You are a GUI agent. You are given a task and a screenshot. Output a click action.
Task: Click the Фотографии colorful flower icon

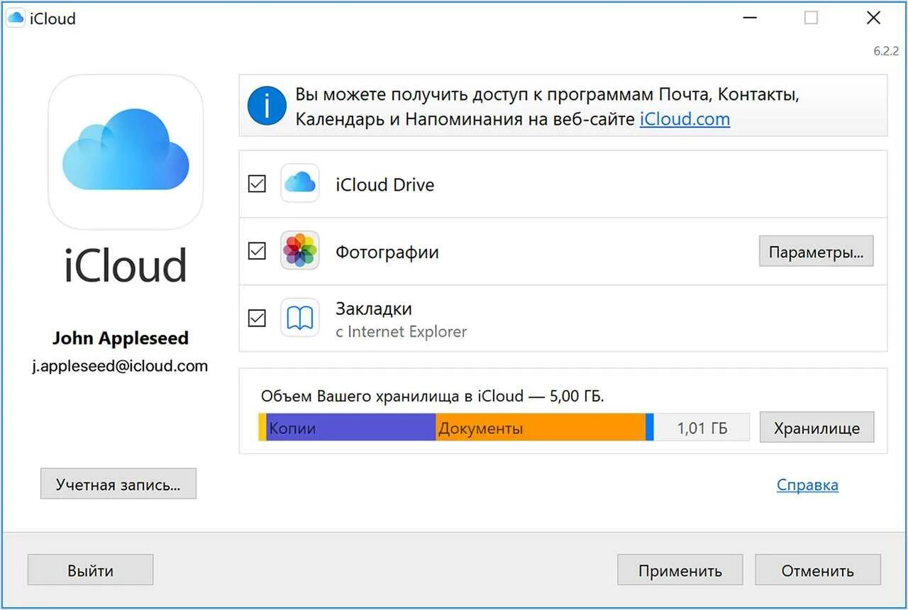pyautogui.click(x=299, y=250)
